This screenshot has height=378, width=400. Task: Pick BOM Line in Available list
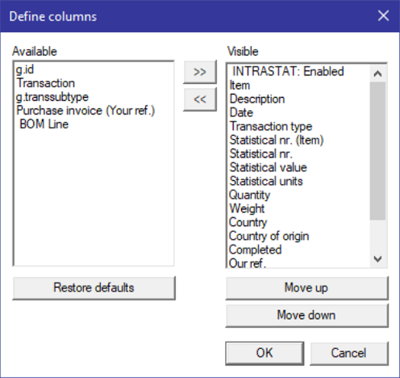[44, 124]
